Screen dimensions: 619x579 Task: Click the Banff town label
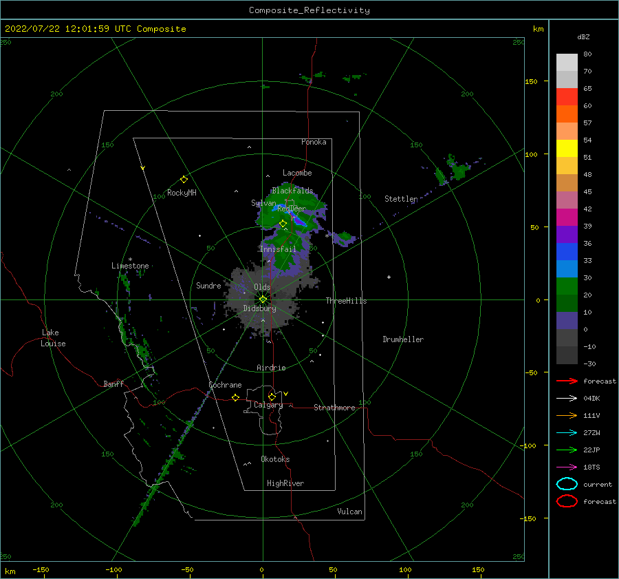113,384
